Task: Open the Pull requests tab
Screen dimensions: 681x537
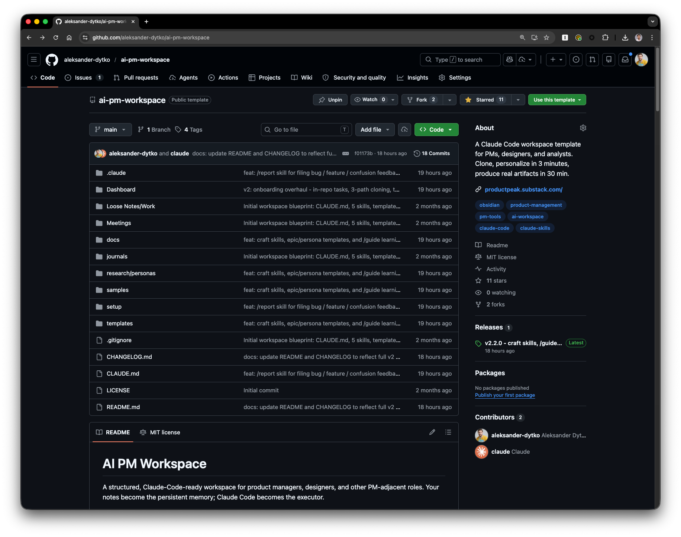Action: click(x=136, y=77)
